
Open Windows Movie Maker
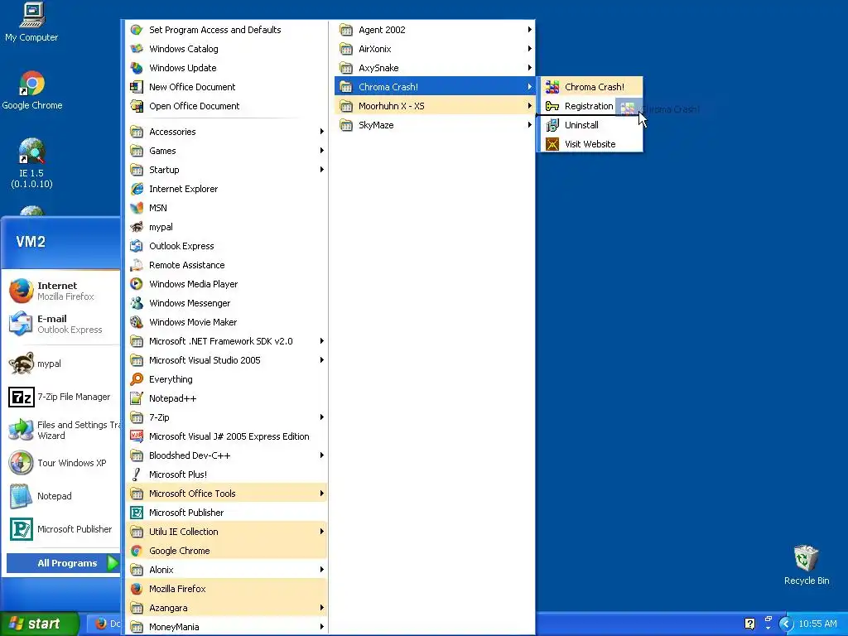[x=227, y=322]
